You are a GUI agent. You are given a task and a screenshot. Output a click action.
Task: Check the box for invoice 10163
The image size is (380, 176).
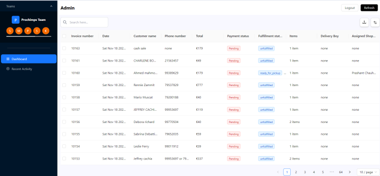click(64, 48)
